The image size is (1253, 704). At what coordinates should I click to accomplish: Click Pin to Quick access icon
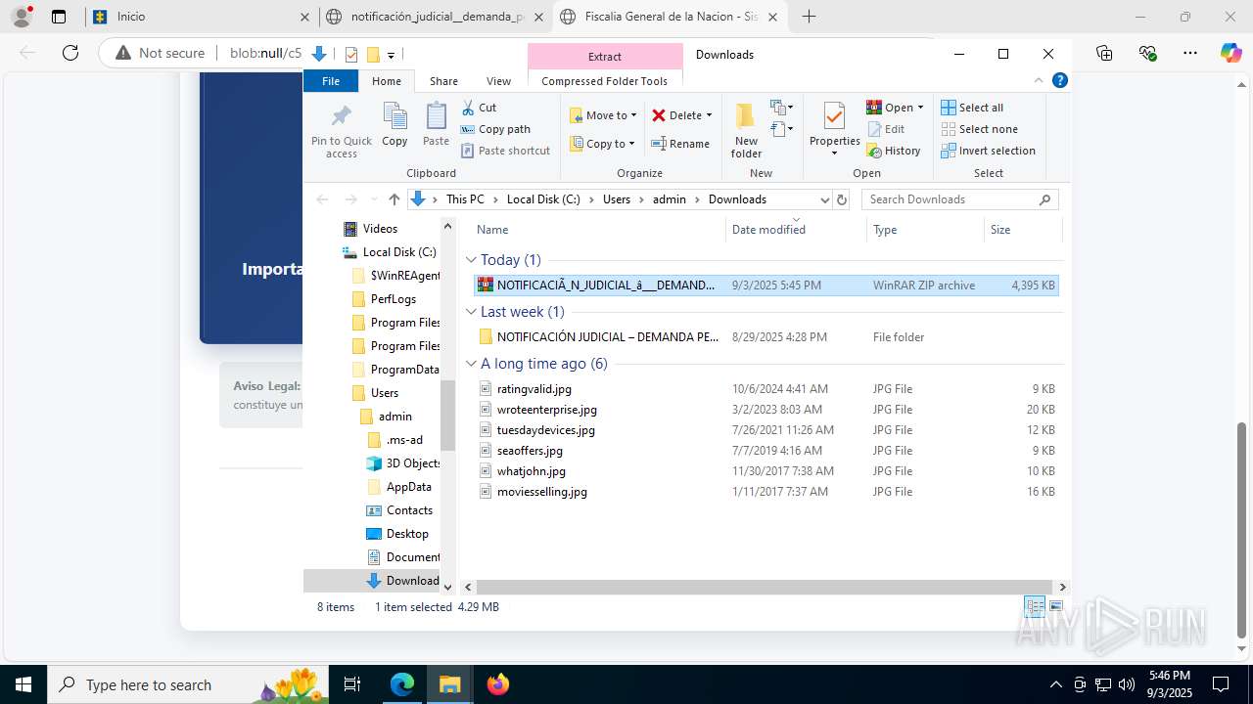click(341, 129)
